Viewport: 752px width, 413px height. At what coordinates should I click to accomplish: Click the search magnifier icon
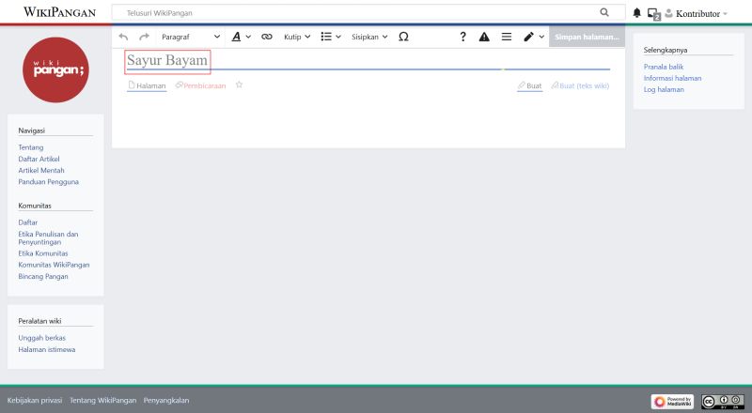click(604, 13)
